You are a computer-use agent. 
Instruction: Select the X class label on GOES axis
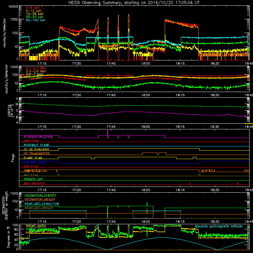[x=17, y=99]
